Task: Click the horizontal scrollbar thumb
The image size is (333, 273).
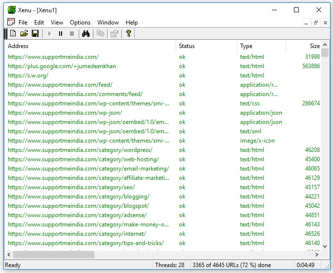Action: (x=54, y=254)
